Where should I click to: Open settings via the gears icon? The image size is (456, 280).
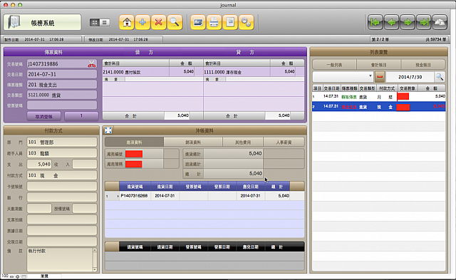coord(246,22)
